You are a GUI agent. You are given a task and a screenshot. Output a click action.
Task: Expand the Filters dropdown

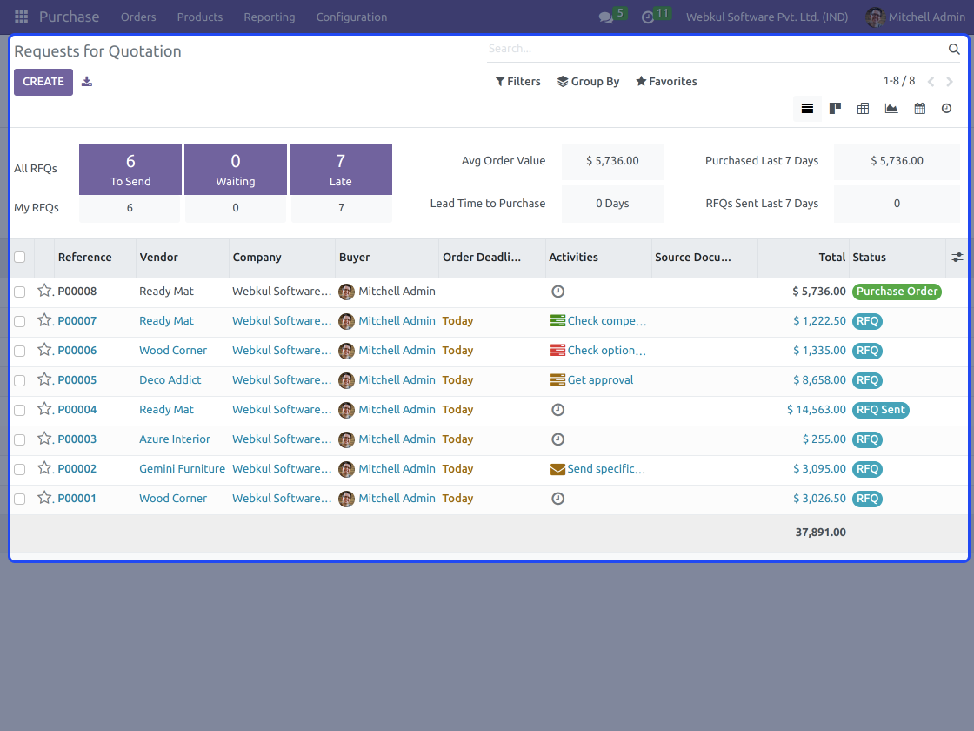(x=518, y=82)
